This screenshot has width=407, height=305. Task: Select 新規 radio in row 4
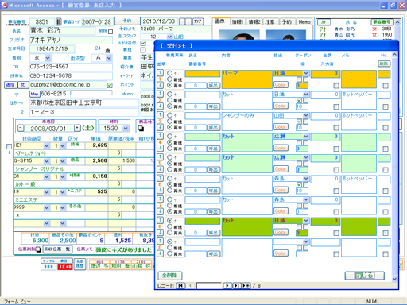pyautogui.click(x=169, y=142)
